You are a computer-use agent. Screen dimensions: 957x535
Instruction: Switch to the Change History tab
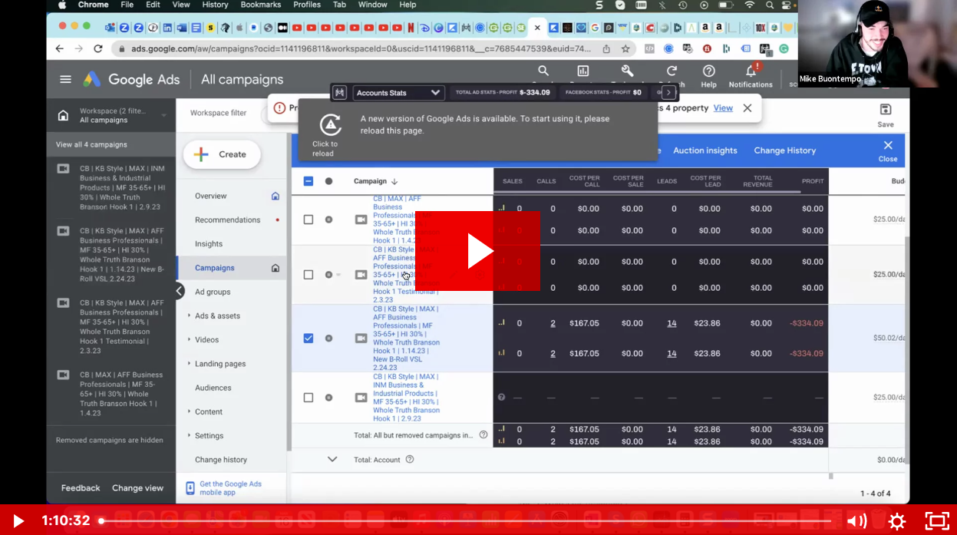[x=784, y=150]
